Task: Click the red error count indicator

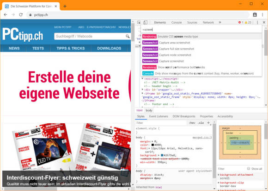Action: point(241,22)
